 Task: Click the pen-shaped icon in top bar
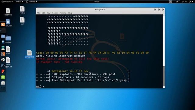point(183,2)
